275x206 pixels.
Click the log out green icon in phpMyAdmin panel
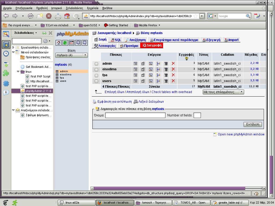(65, 43)
